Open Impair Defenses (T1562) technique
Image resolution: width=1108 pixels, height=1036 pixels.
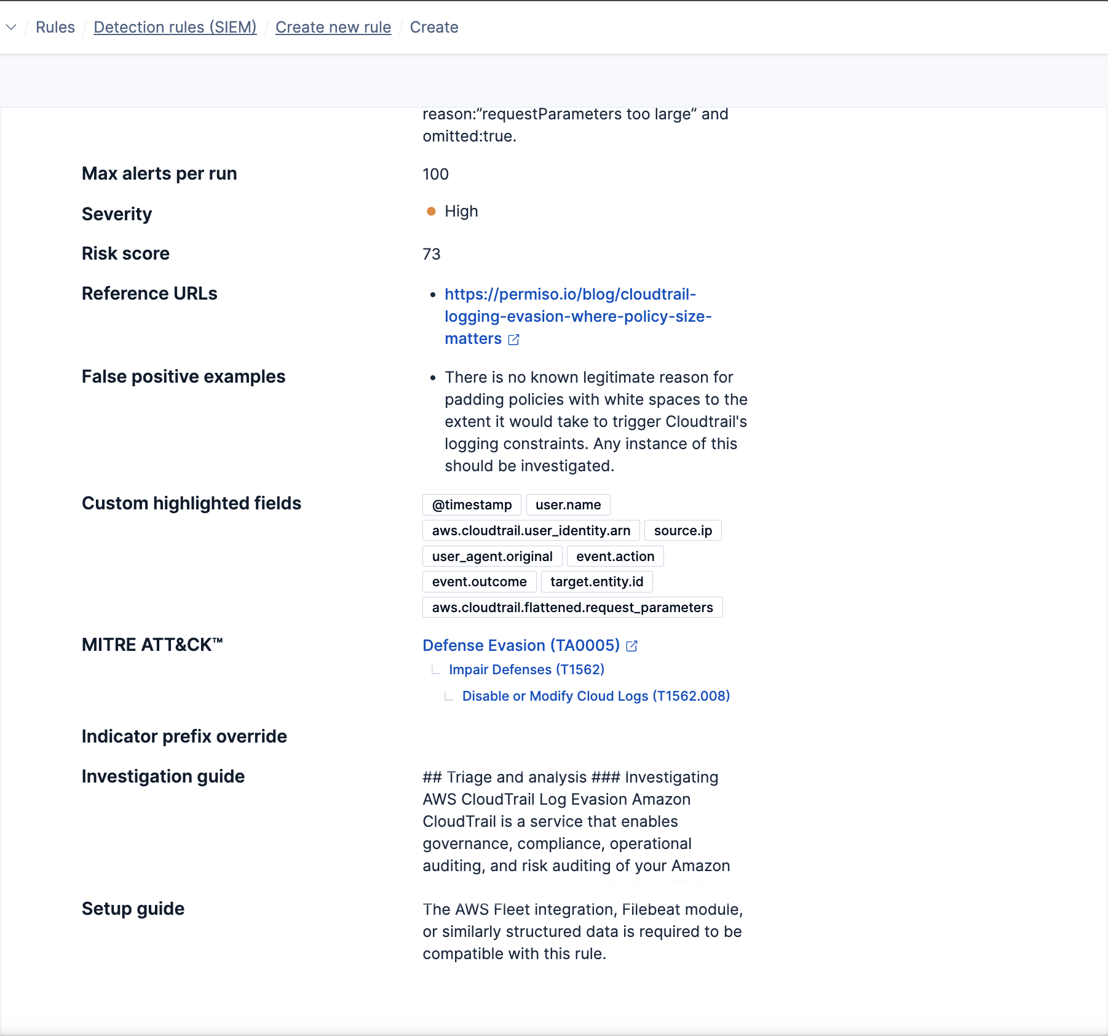[x=526, y=669]
